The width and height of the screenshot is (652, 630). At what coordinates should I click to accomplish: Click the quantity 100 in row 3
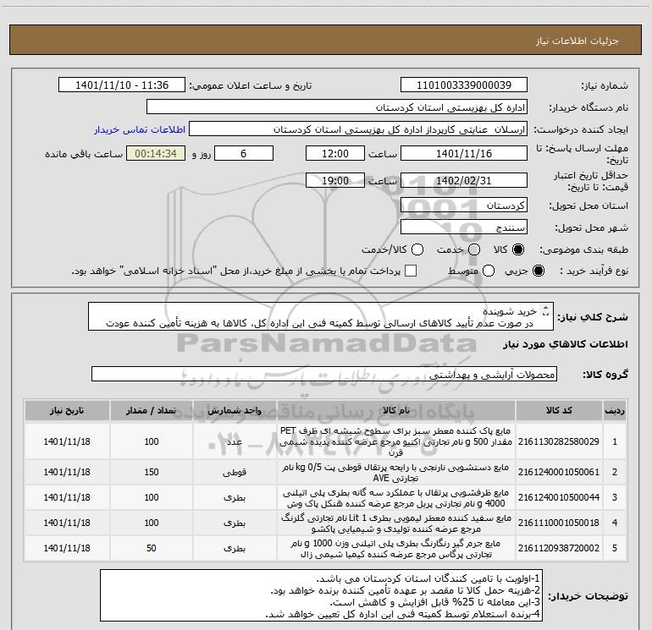click(152, 497)
